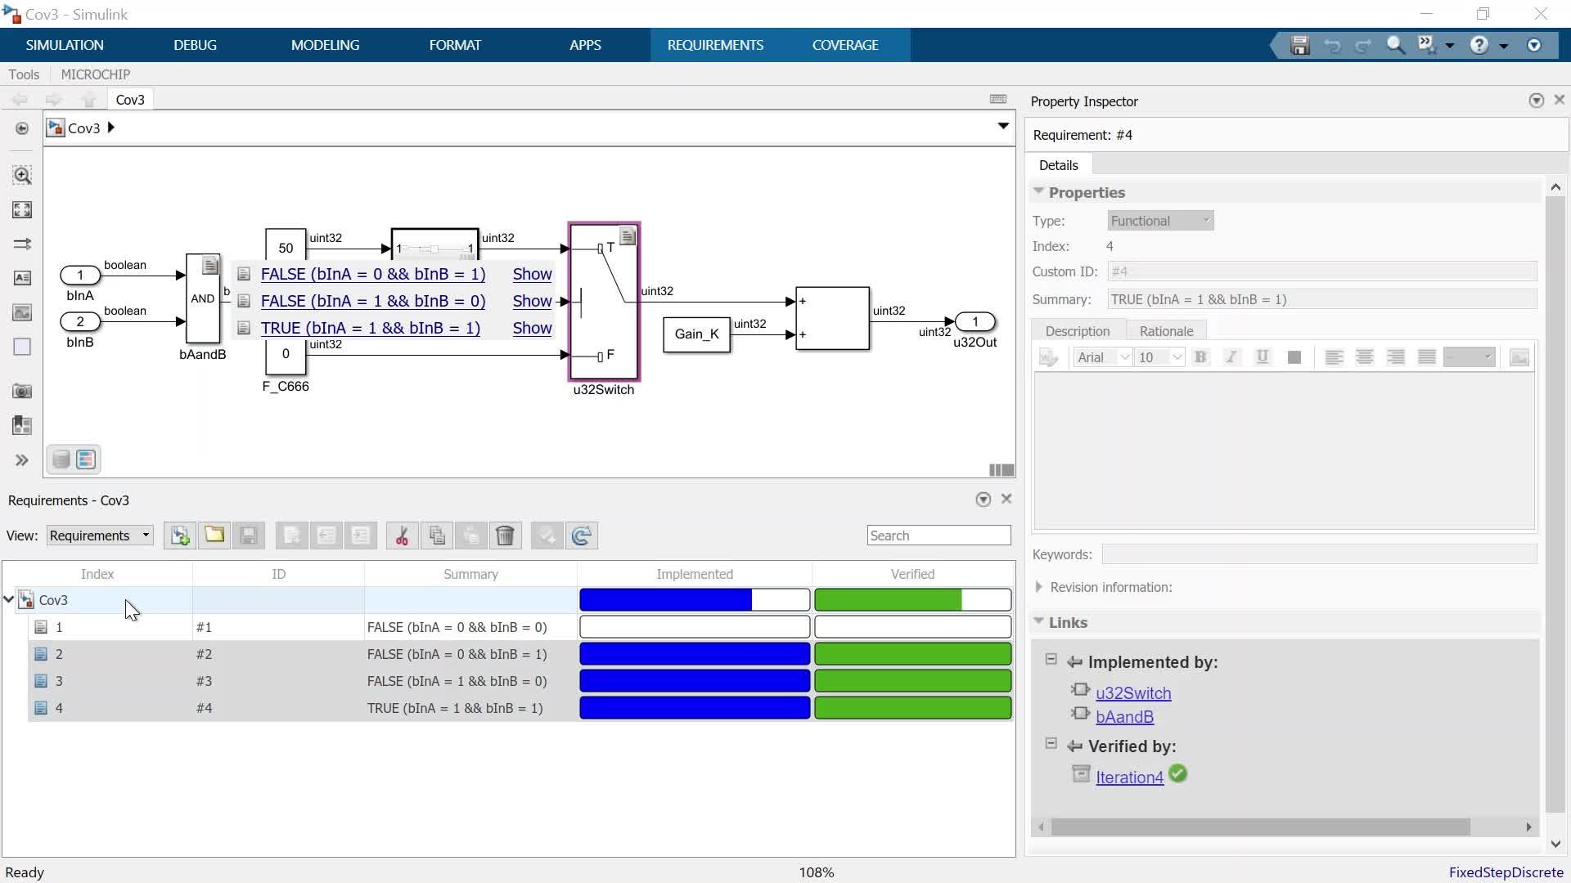The height and width of the screenshot is (883, 1571).
Task: Open the View Requirements dropdown
Action: coord(100,536)
